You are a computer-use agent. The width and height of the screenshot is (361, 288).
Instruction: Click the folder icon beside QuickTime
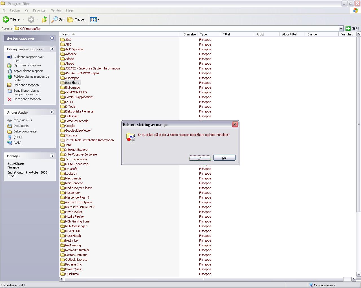coord(63,274)
